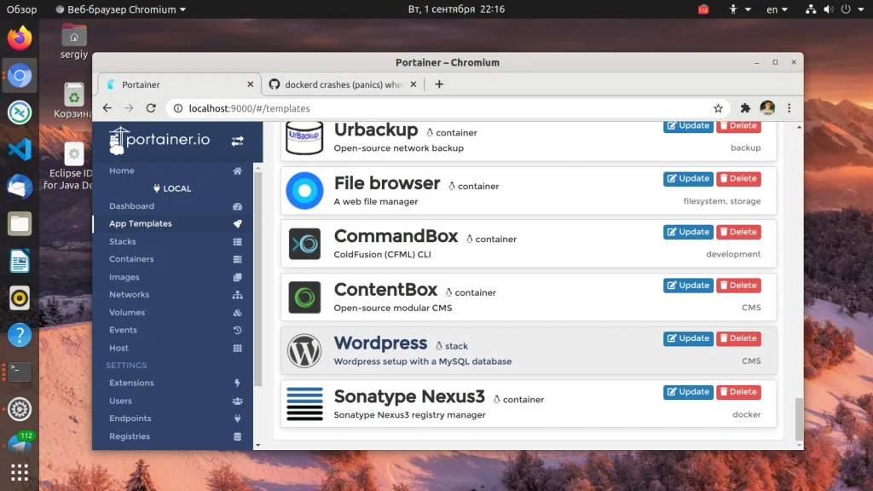Open the Chromium three-dot menu
This screenshot has height=491, width=873.
(x=789, y=108)
